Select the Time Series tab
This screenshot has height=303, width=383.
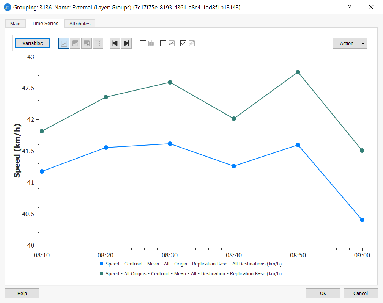[45, 23]
